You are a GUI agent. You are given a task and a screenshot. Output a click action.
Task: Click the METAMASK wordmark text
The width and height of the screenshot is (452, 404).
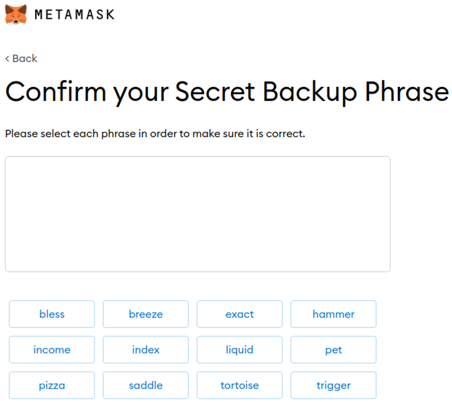click(x=74, y=15)
